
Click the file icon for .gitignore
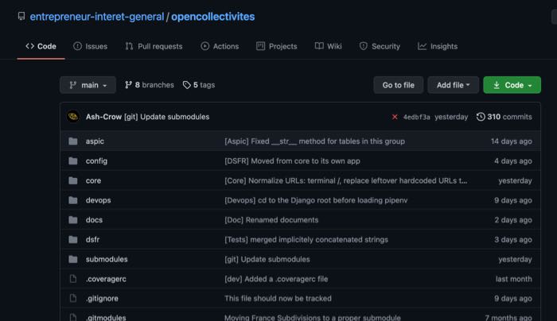(73, 298)
